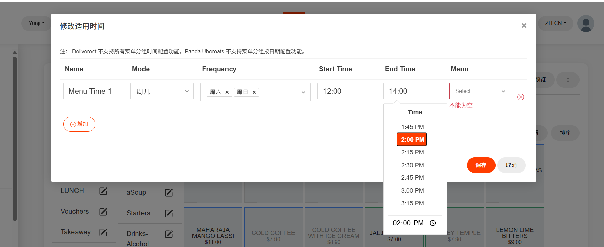Image resolution: width=604 pixels, height=247 pixels.
Task: Select the LEMON LIME BITTERS item tile
Action: tap(515, 227)
